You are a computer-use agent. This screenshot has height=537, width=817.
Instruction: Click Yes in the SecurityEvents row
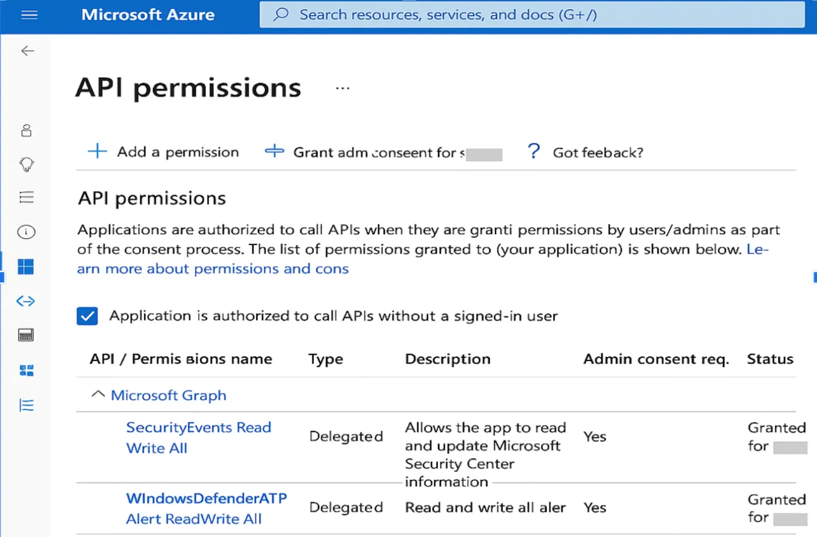[x=595, y=436]
